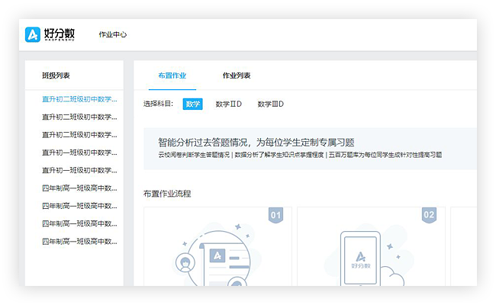Click the user avatar icon in step 01 card
Screen dimensions: 496x305
pos(184,264)
